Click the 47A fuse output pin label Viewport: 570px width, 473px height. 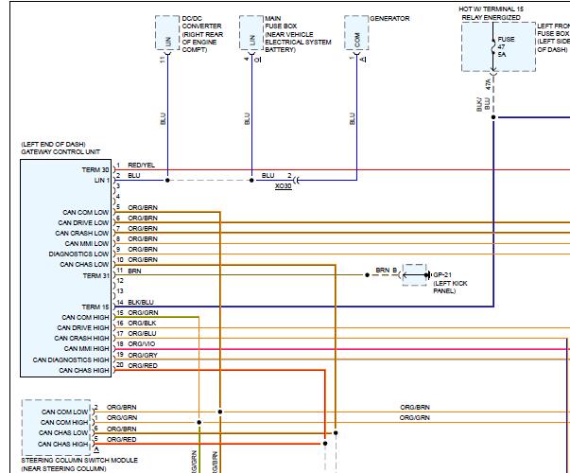coord(488,84)
